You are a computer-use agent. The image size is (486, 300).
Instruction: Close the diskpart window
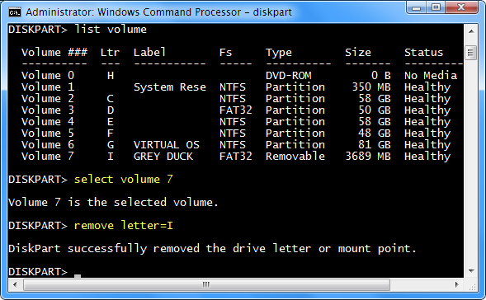click(461, 7)
